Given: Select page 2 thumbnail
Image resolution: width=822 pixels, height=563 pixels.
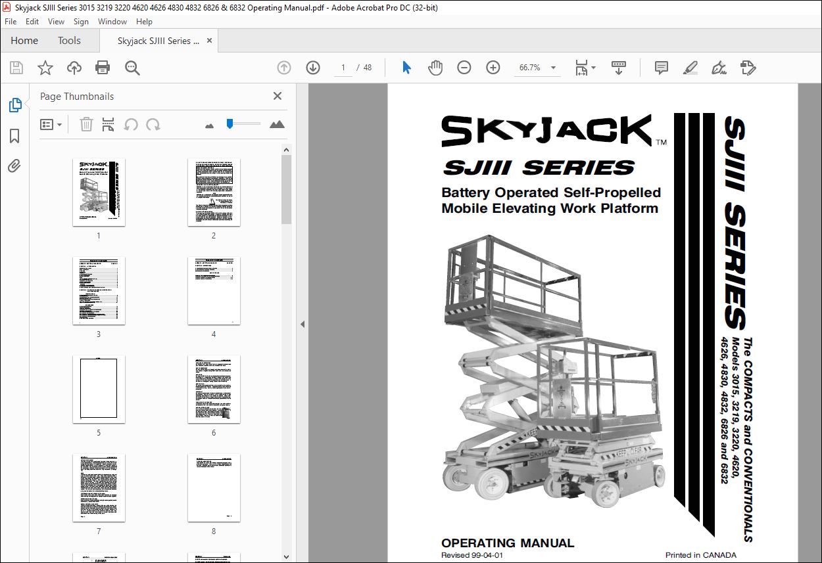Looking at the screenshot, I should (x=214, y=192).
